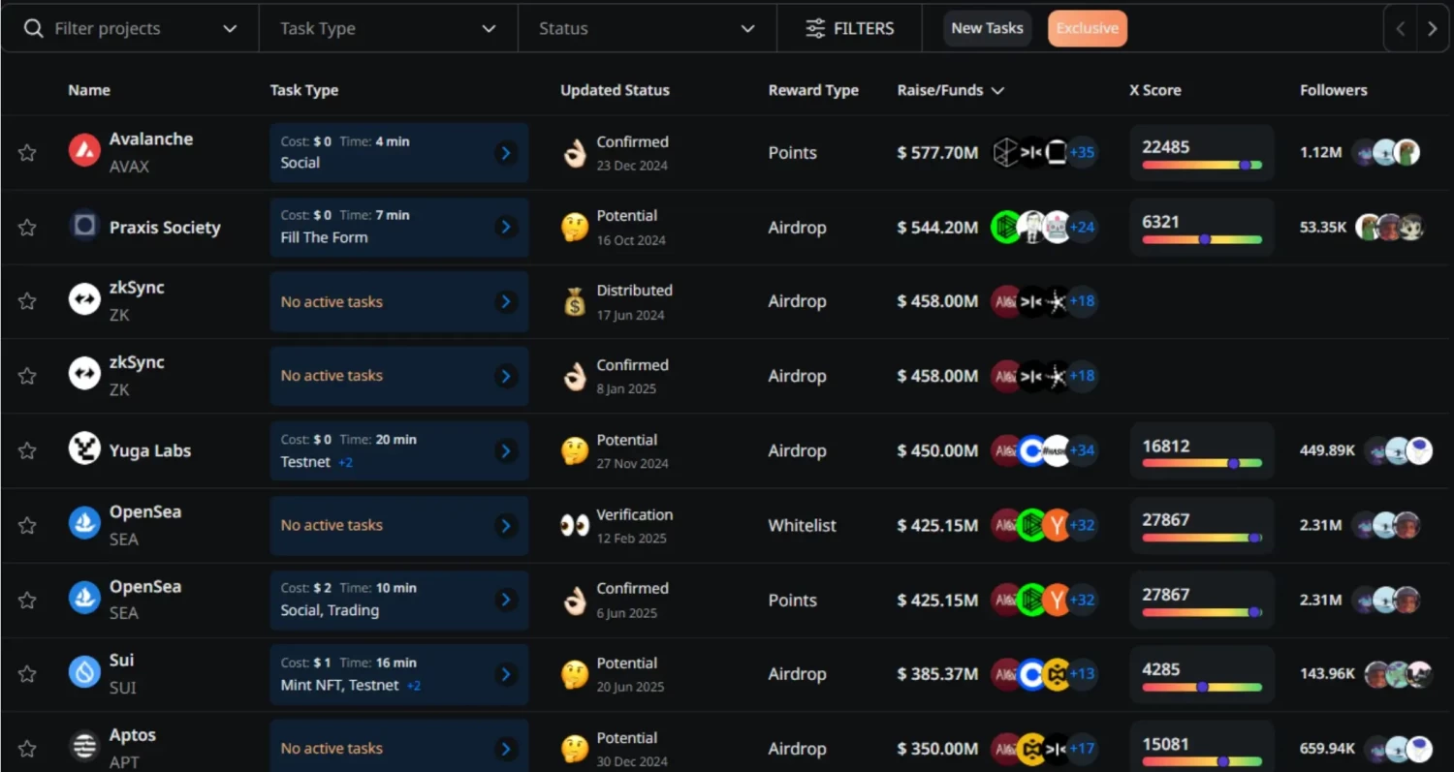1454x772 pixels.
Task: Click the Sui water-drop logo icon
Action: coord(84,672)
